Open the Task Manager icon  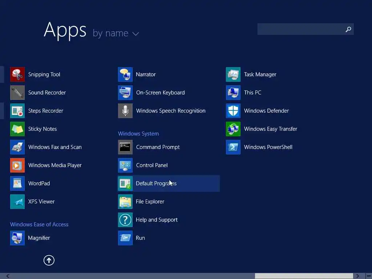point(233,74)
